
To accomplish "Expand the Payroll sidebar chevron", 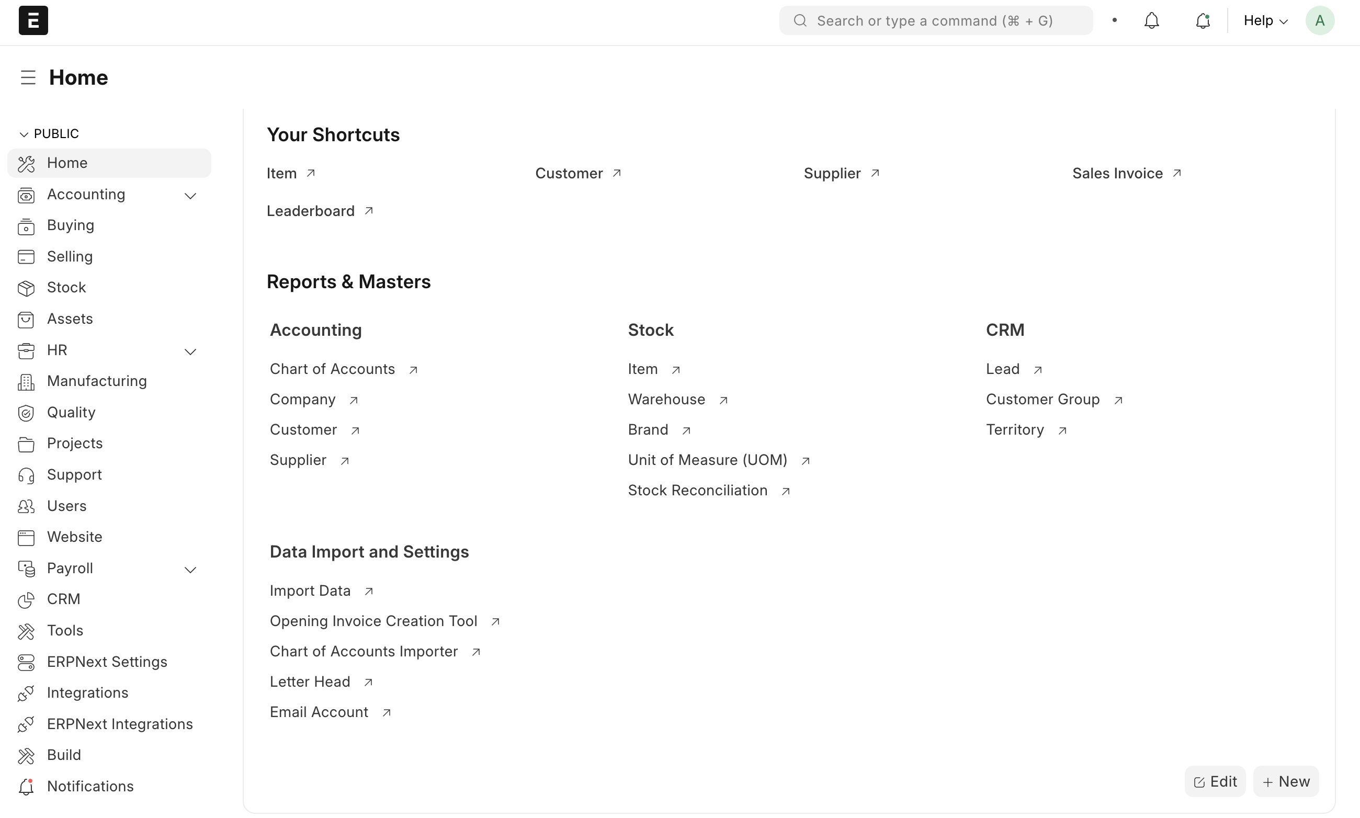I will 190,570.
